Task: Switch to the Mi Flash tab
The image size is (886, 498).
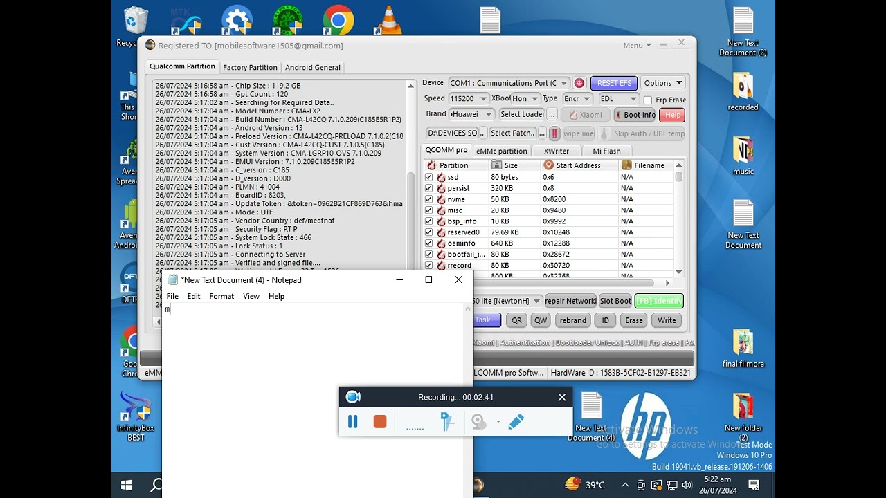Action: [606, 151]
